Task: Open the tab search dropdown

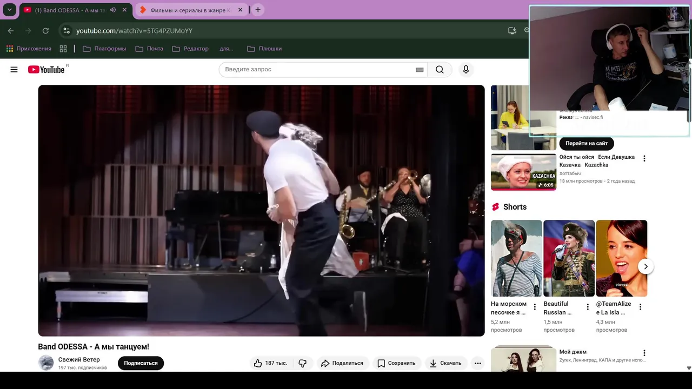Action: coord(9,10)
